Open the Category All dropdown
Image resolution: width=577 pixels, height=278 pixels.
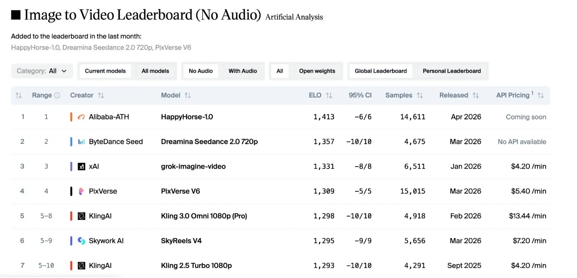point(42,71)
